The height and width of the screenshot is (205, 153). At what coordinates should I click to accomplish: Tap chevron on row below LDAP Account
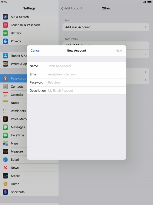[x=145, y=54]
